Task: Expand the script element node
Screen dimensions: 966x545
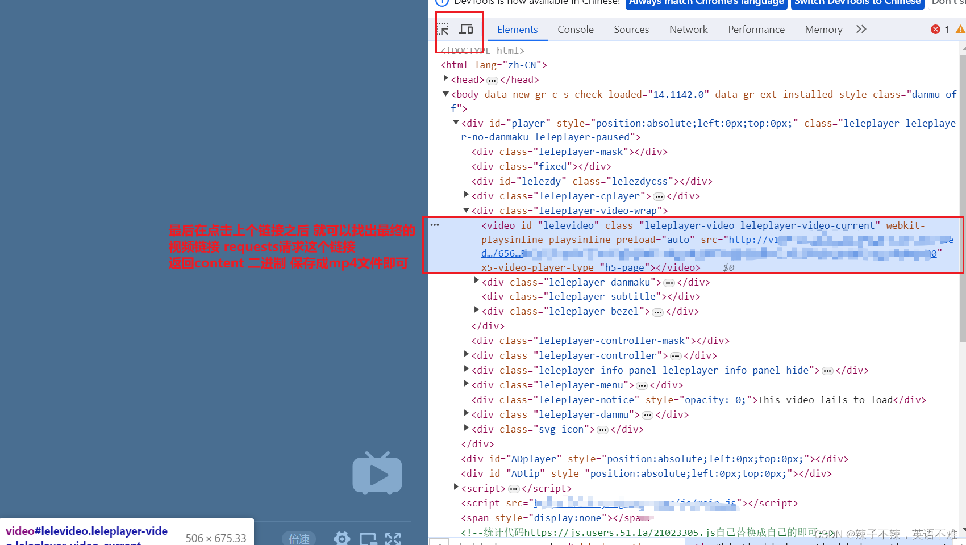Action: [x=456, y=487]
